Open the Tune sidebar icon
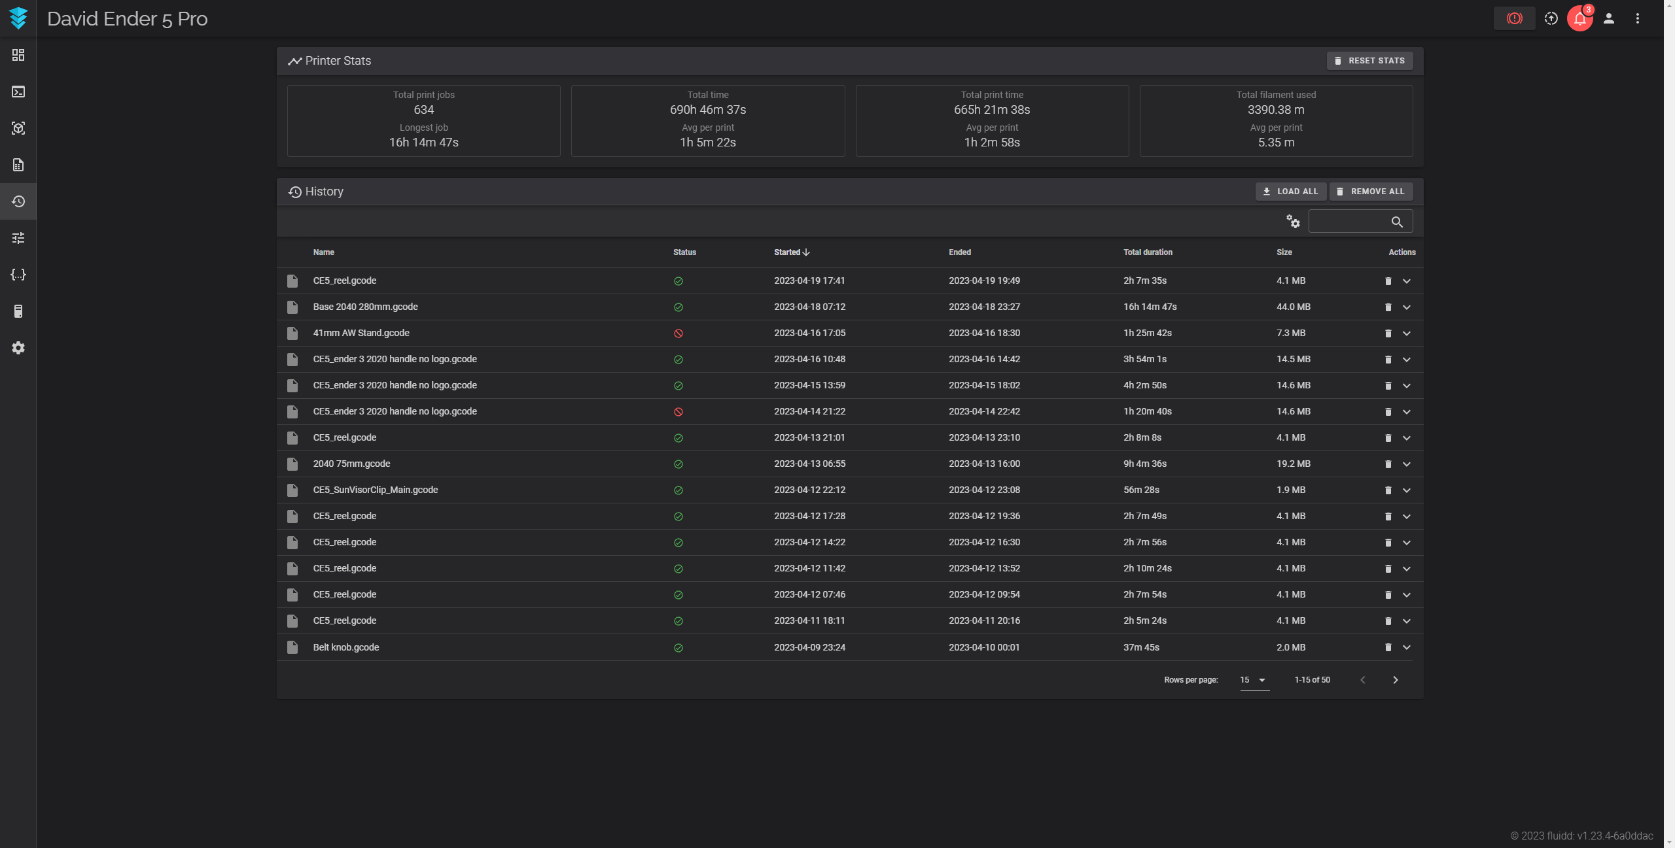The width and height of the screenshot is (1675, 848). click(18, 238)
